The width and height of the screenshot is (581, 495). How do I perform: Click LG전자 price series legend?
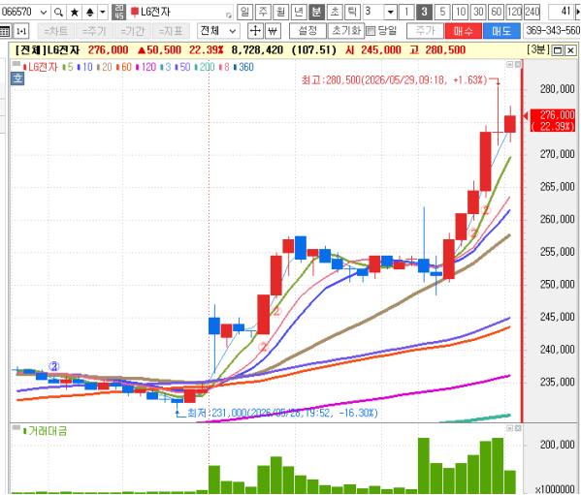pos(41,68)
